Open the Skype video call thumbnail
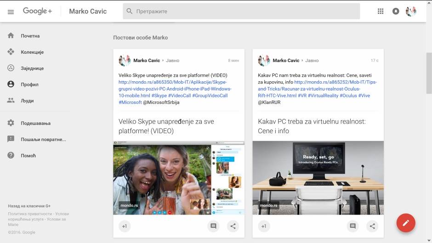The image size is (432, 243). pyautogui.click(x=179, y=178)
